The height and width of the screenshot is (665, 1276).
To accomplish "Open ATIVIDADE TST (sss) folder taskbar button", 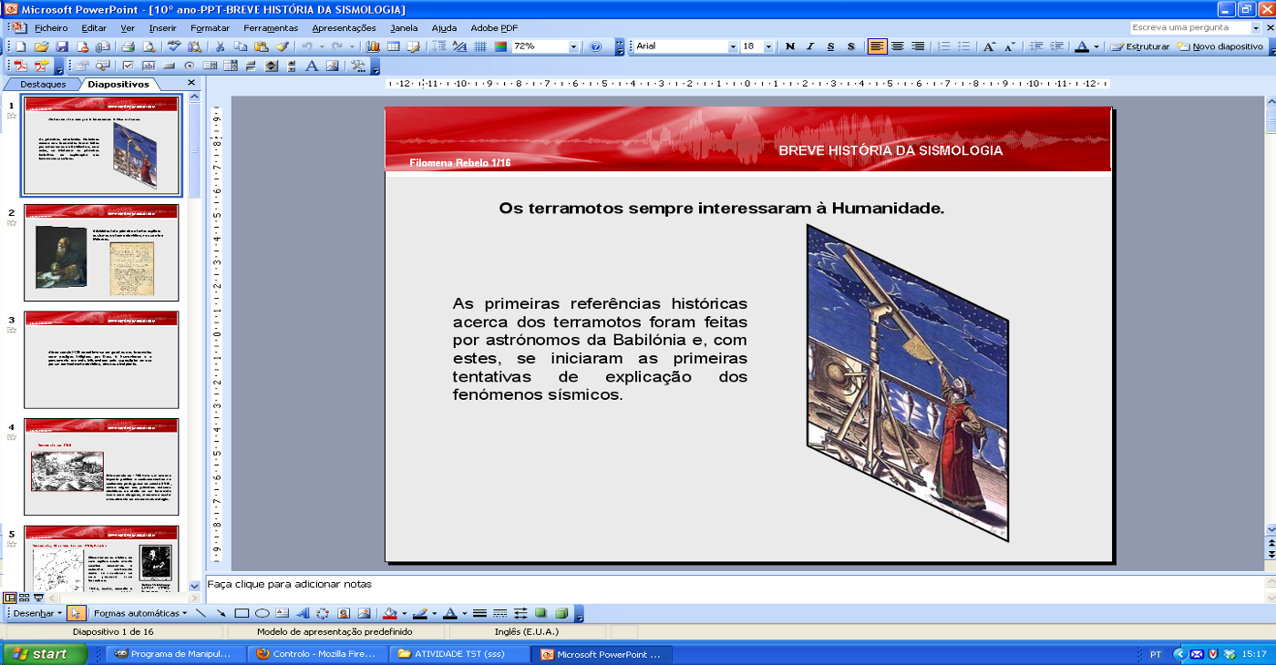I will pyautogui.click(x=459, y=654).
